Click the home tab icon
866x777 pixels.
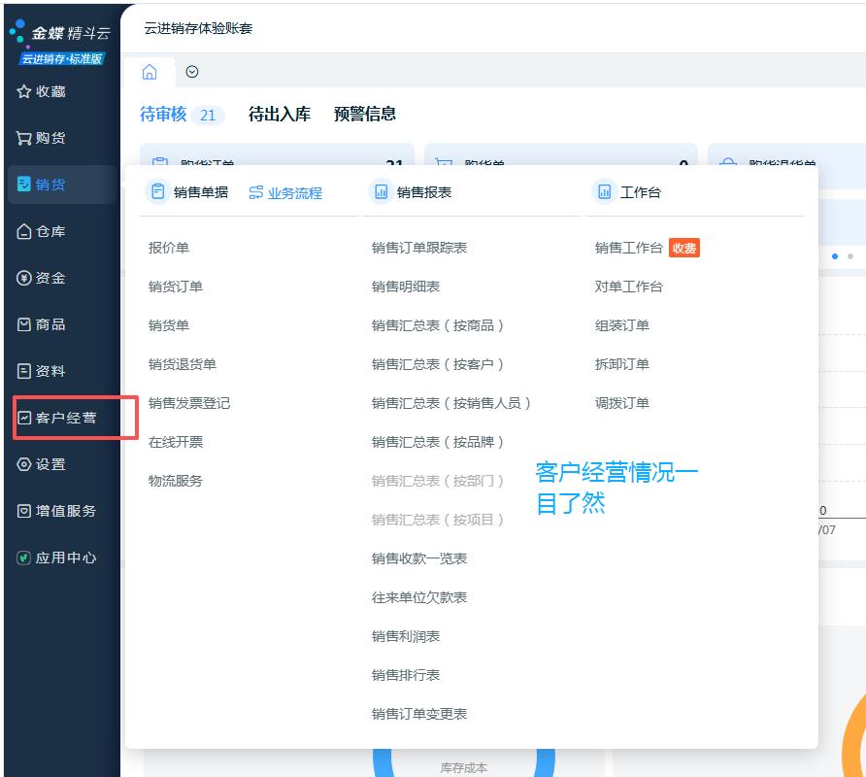[150, 72]
